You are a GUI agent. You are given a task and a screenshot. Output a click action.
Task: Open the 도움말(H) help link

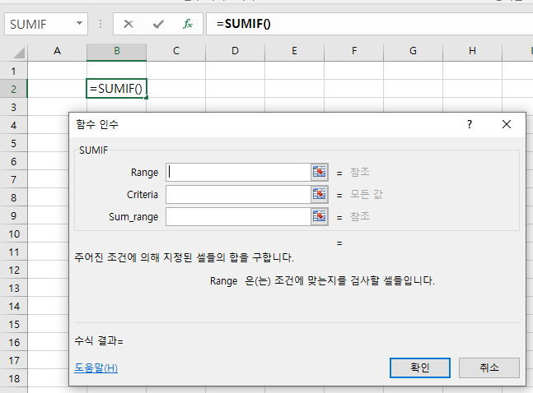coord(96,368)
